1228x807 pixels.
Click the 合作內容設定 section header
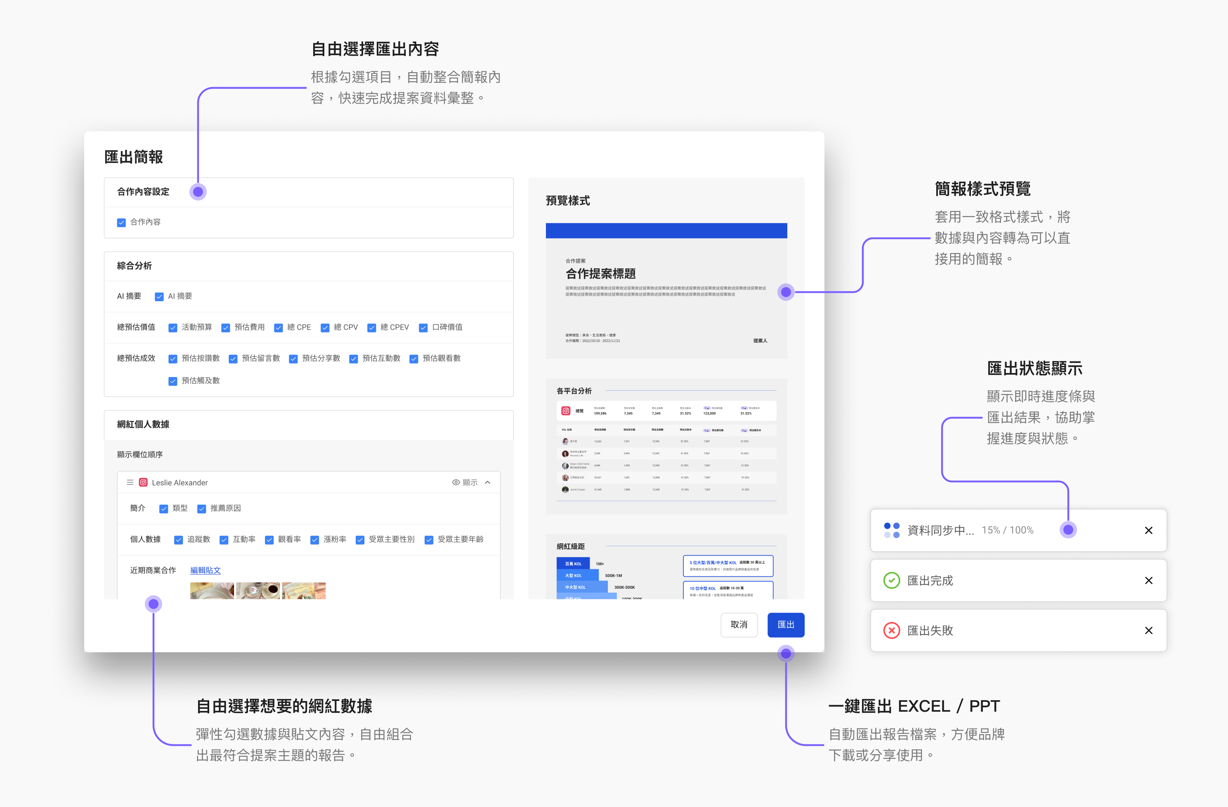tap(309, 192)
